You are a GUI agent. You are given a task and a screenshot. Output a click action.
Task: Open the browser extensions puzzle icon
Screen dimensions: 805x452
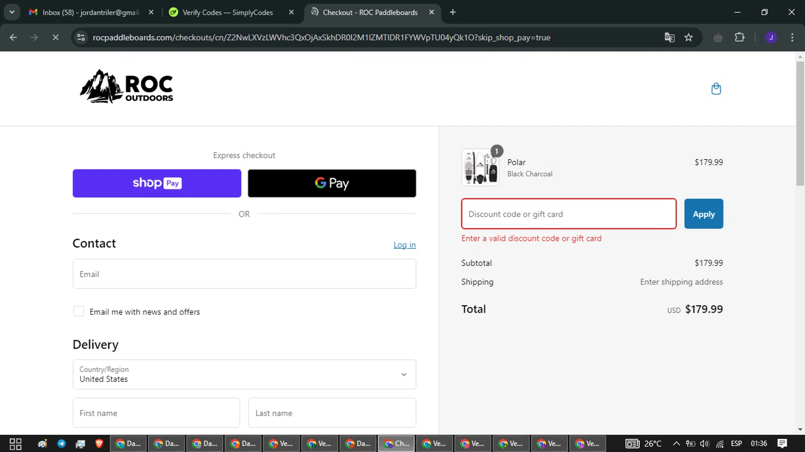(x=740, y=38)
